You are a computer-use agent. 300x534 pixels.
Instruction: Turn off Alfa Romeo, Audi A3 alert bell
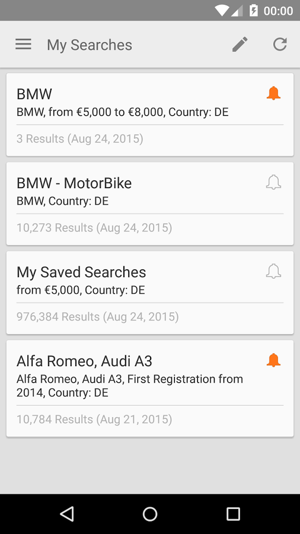point(273,360)
